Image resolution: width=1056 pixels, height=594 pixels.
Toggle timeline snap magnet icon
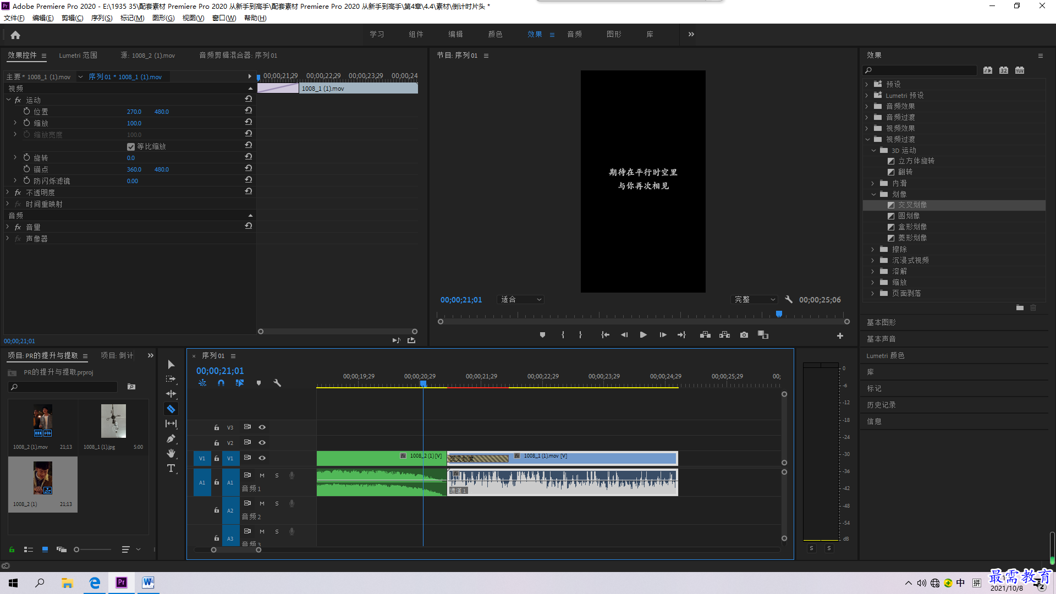tap(221, 383)
